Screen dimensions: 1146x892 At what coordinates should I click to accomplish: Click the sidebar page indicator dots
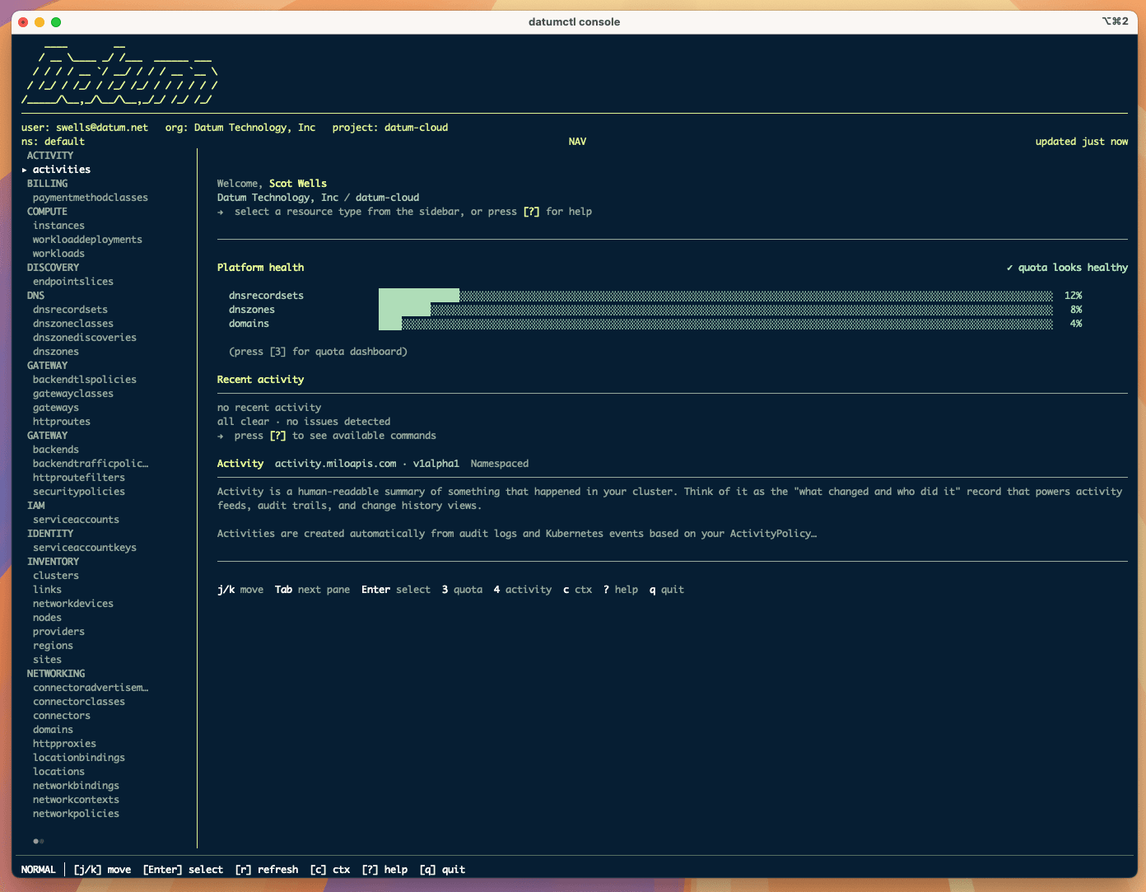(39, 841)
